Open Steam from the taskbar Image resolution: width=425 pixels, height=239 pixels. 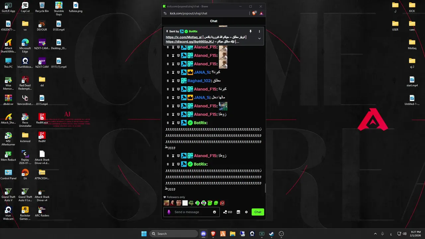click(x=271, y=234)
